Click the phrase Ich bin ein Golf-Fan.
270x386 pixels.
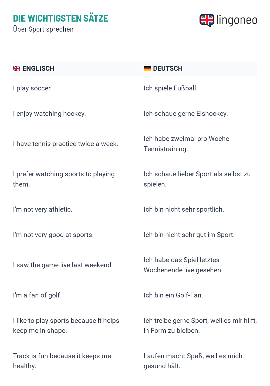point(173,295)
